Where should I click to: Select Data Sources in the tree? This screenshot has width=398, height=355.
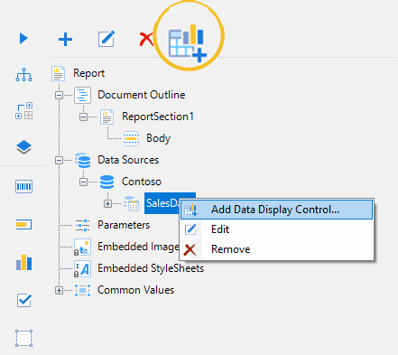coord(128,160)
